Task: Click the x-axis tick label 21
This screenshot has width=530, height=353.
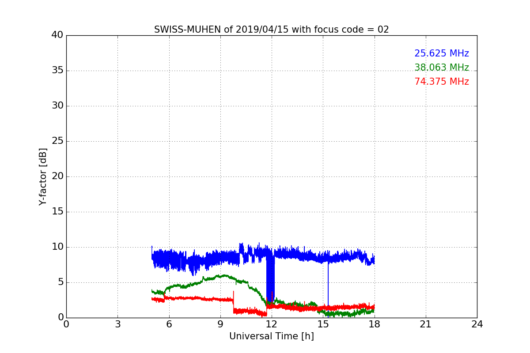Action: click(x=426, y=324)
